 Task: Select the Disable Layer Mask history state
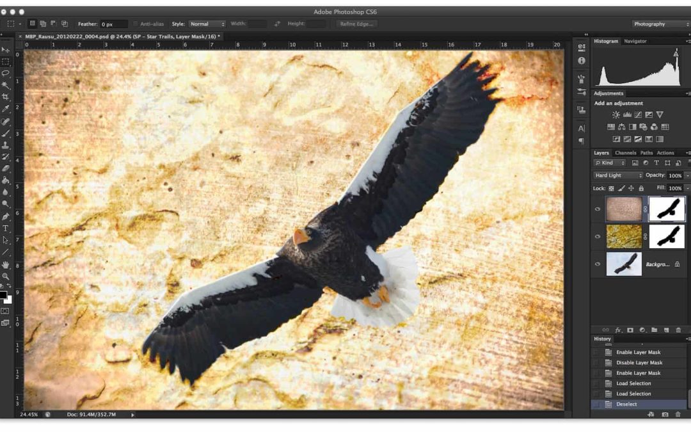coord(639,363)
